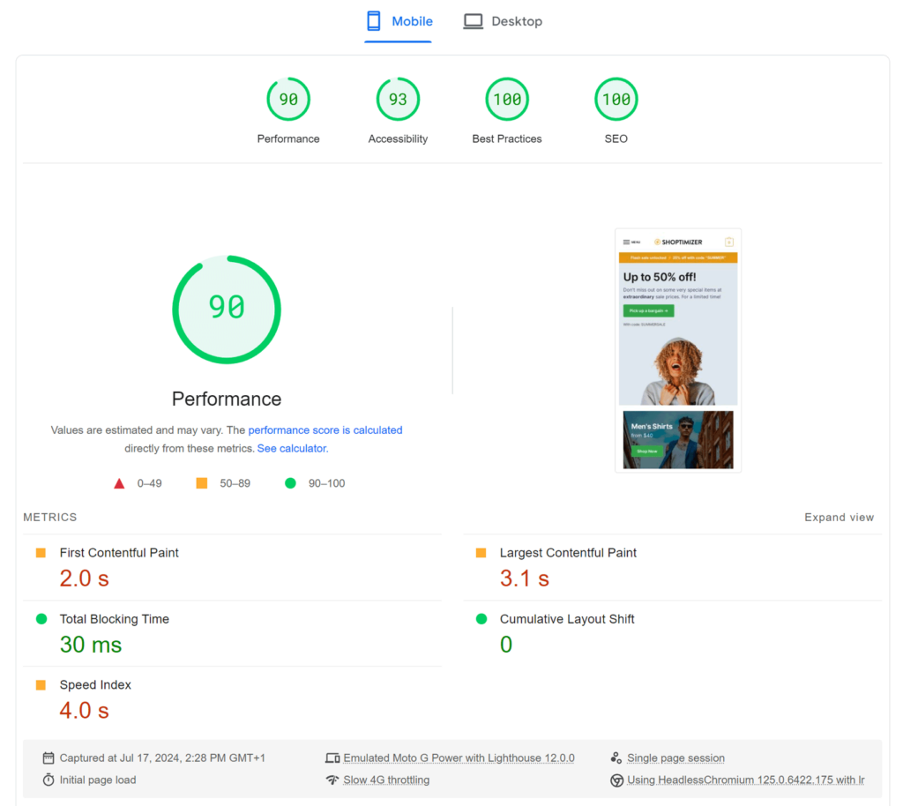This screenshot has height=806, width=903.
Task: Click the Shoptimizer page screenshot thumbnail
Action: pyautogui.click(x=677, y=349)
